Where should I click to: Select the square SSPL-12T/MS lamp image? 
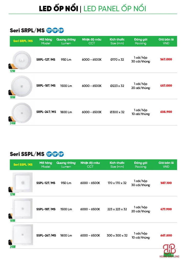[22, 183]
